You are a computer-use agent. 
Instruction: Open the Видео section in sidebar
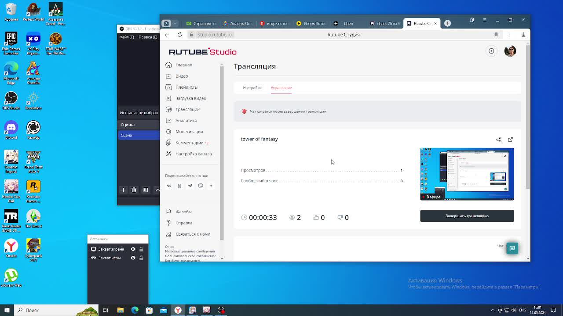point(181,76)
